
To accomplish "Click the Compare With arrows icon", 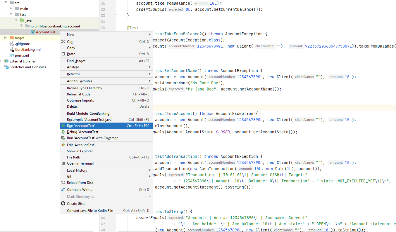I will (x=63, y=190).
